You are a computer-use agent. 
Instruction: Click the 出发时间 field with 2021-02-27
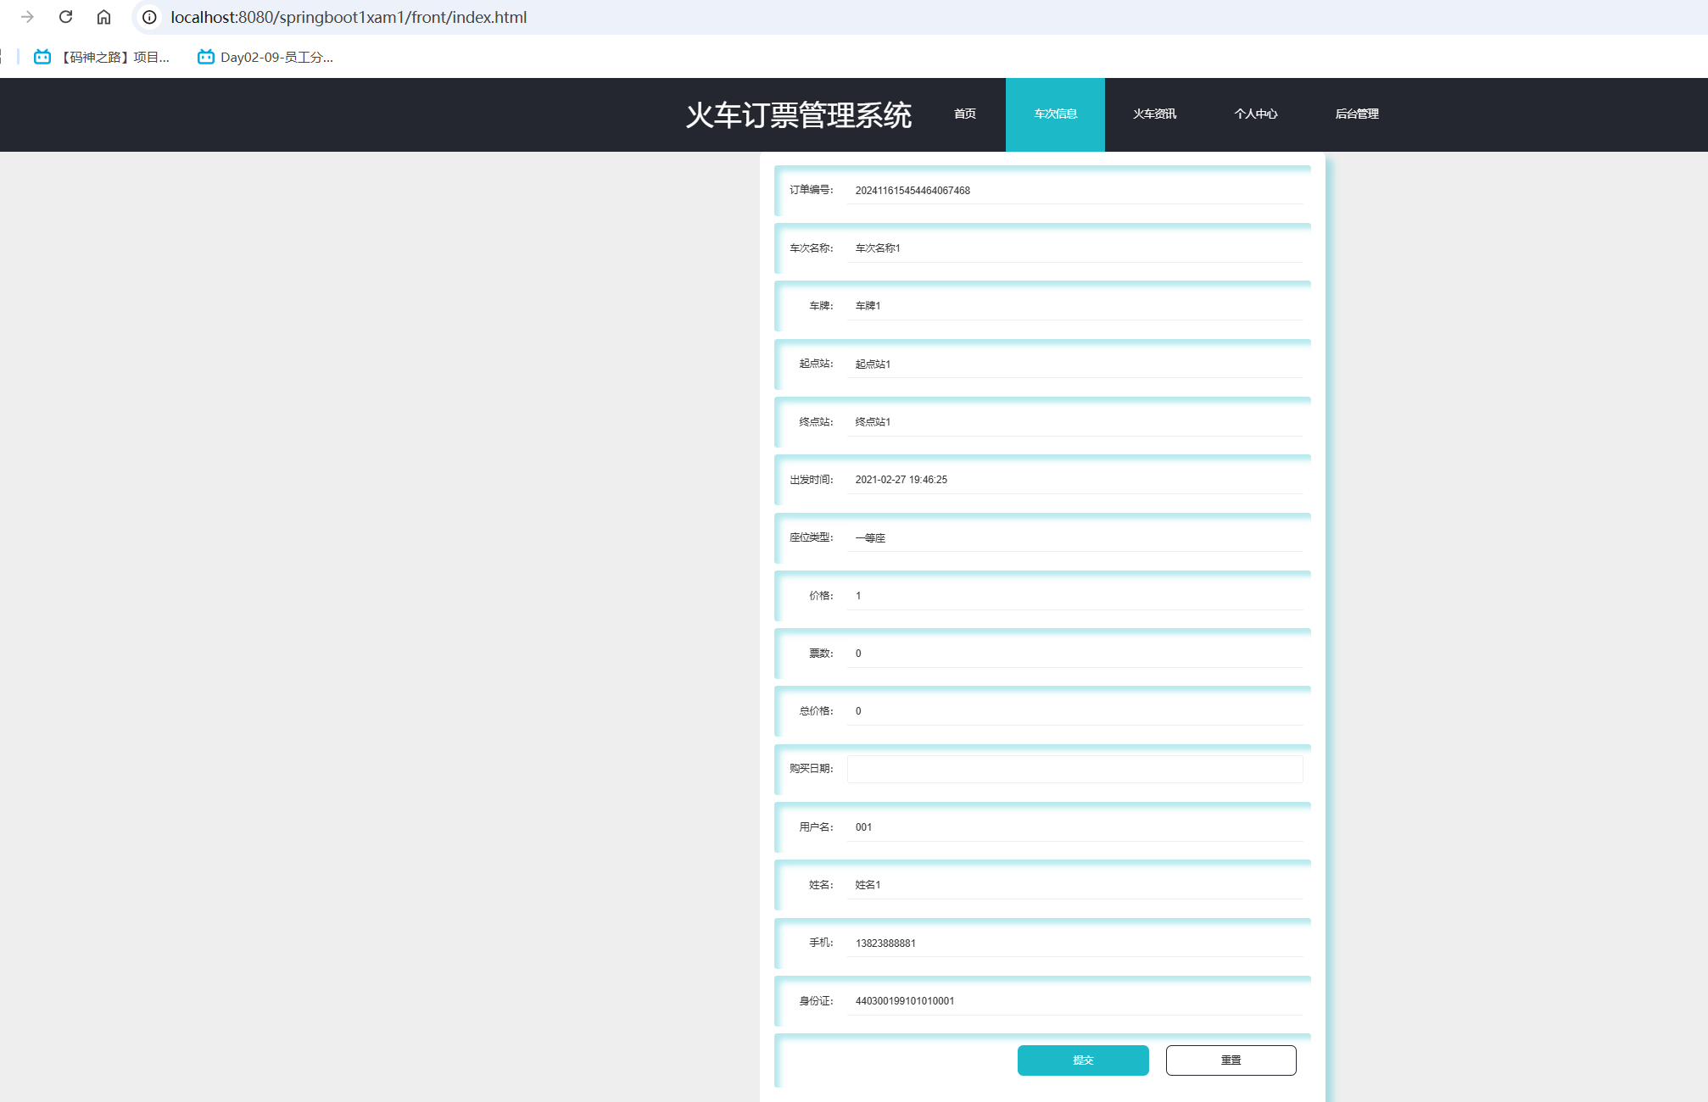coord(1074,480)
